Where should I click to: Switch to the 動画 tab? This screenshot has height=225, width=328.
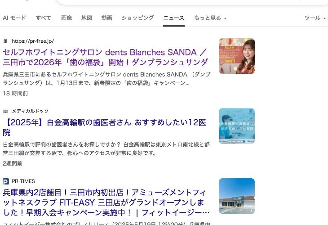click(106, 18)
